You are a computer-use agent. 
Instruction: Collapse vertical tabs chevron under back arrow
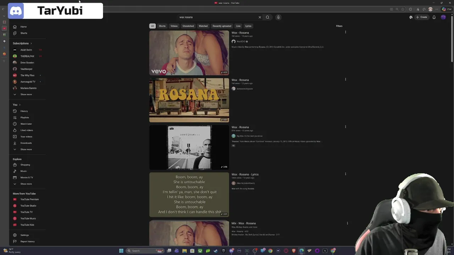[x=4, y=16]
